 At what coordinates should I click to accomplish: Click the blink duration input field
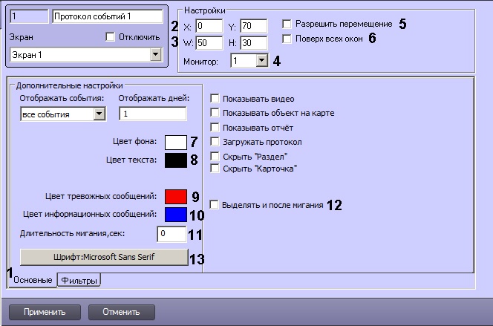coord(172,234)
